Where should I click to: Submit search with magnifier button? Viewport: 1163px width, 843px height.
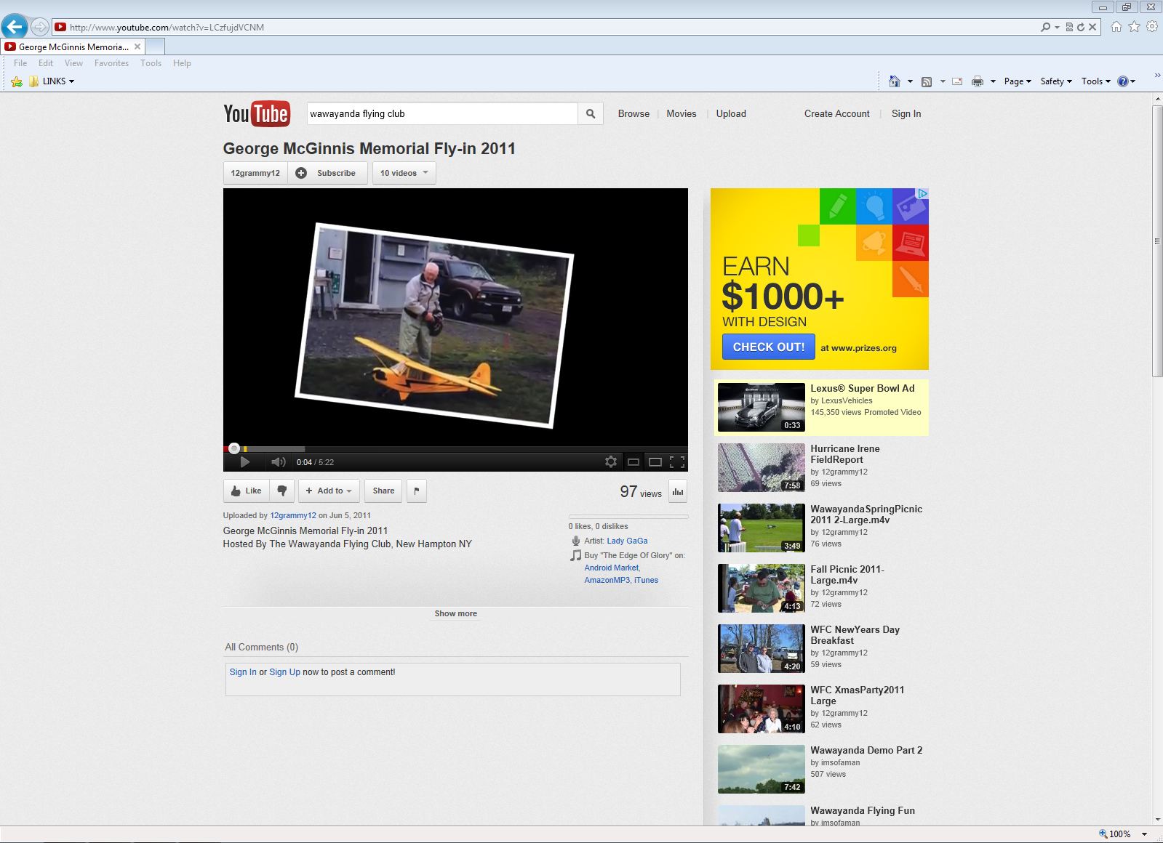[x=591, y=113]
